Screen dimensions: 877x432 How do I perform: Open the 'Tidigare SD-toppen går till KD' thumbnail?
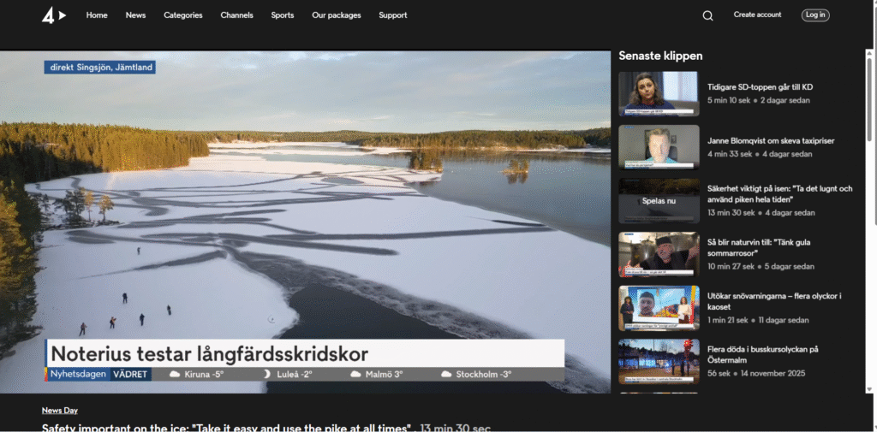click(x=659, y=93)
